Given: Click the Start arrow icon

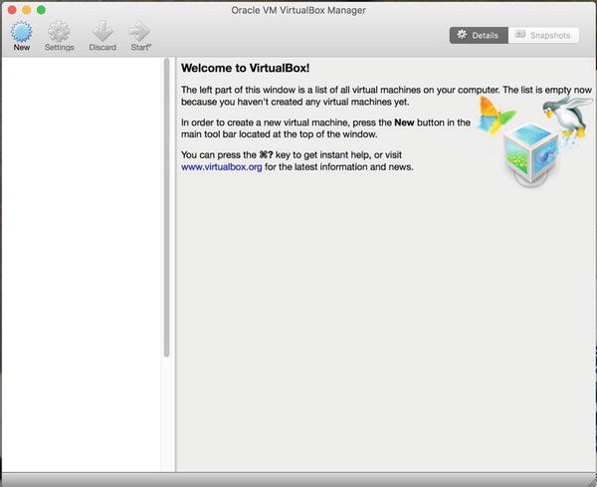Looking at the screenshot, I should (139, 32).
